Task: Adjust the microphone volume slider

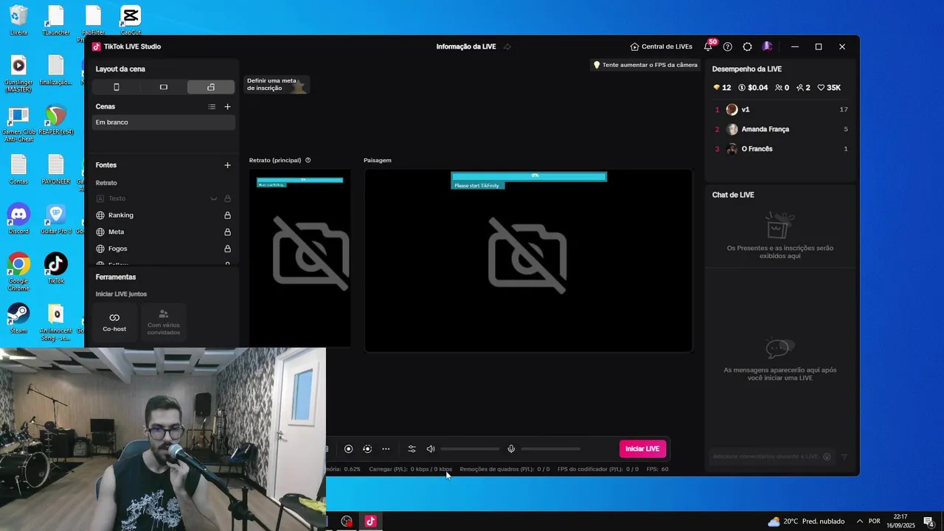Action: click(550, 449)
